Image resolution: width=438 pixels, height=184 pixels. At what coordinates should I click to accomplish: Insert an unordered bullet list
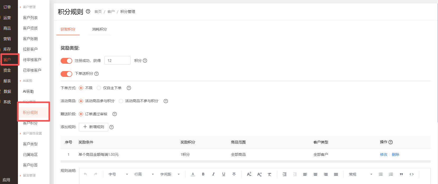coord(381,174)
